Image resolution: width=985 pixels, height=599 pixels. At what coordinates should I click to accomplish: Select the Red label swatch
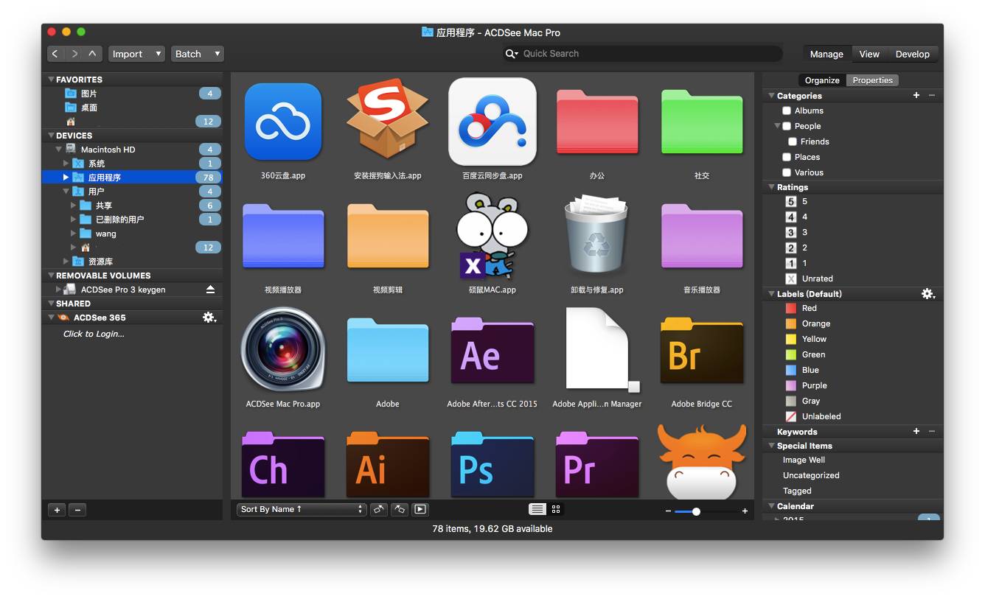tap(791, 308)
